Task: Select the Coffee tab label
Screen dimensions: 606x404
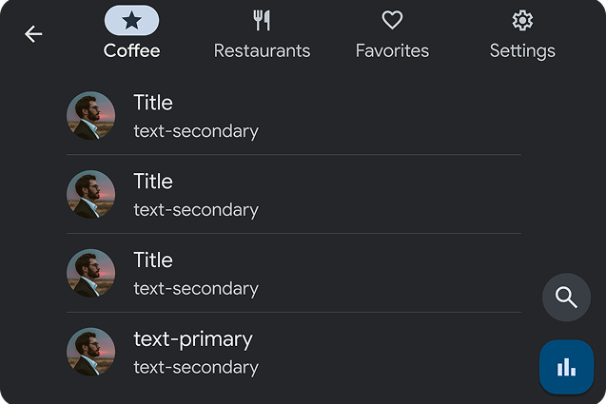Action: click(131, 50)
